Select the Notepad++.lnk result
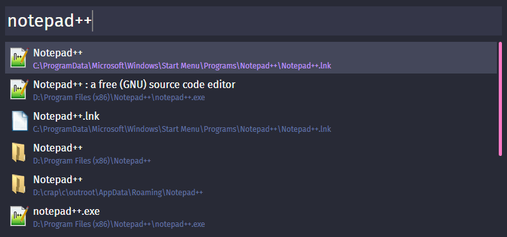Viewport: 507px width, 237px height. (251, 121)
